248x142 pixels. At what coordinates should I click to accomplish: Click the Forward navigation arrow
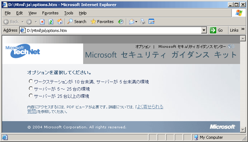29,22
